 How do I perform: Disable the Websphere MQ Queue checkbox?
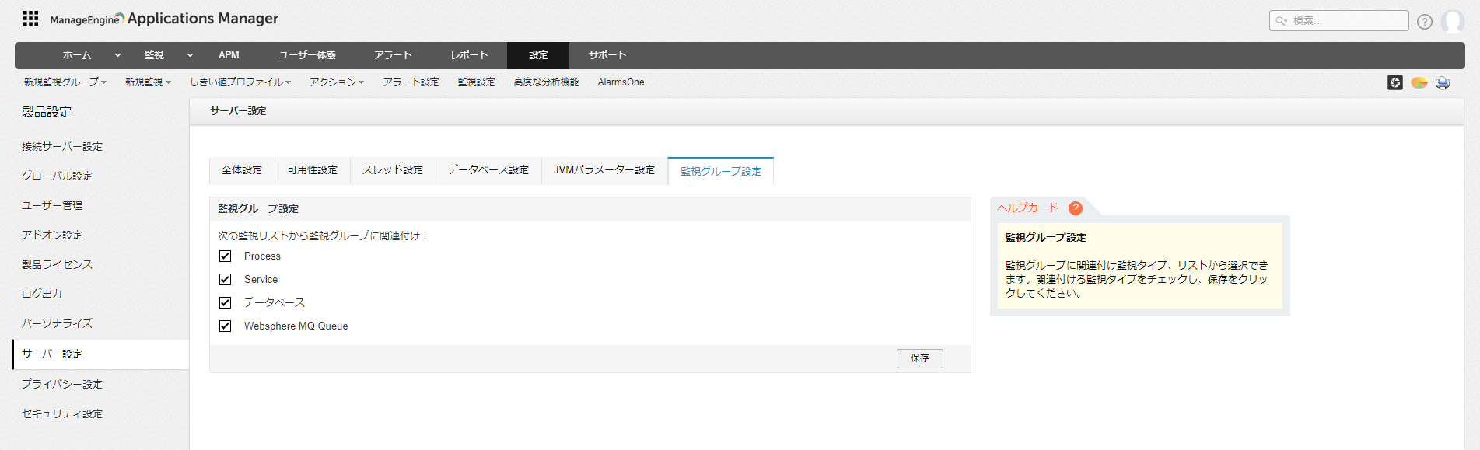[226, 326]
